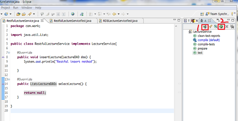238x121 pixels.
Task: Go to Last Edit Location icon
Action: click(108, 14)
